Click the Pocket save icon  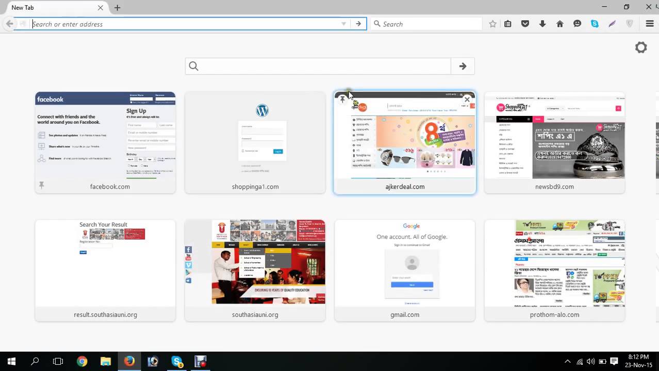click(525, 24)
